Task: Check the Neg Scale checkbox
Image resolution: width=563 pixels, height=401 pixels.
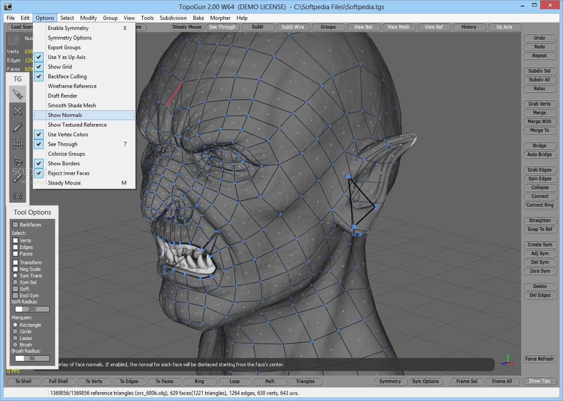Action: 15,269
